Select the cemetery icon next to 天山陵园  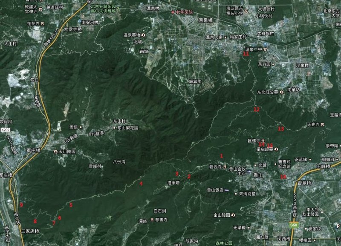pyautogui.click(x=55, y=152)
